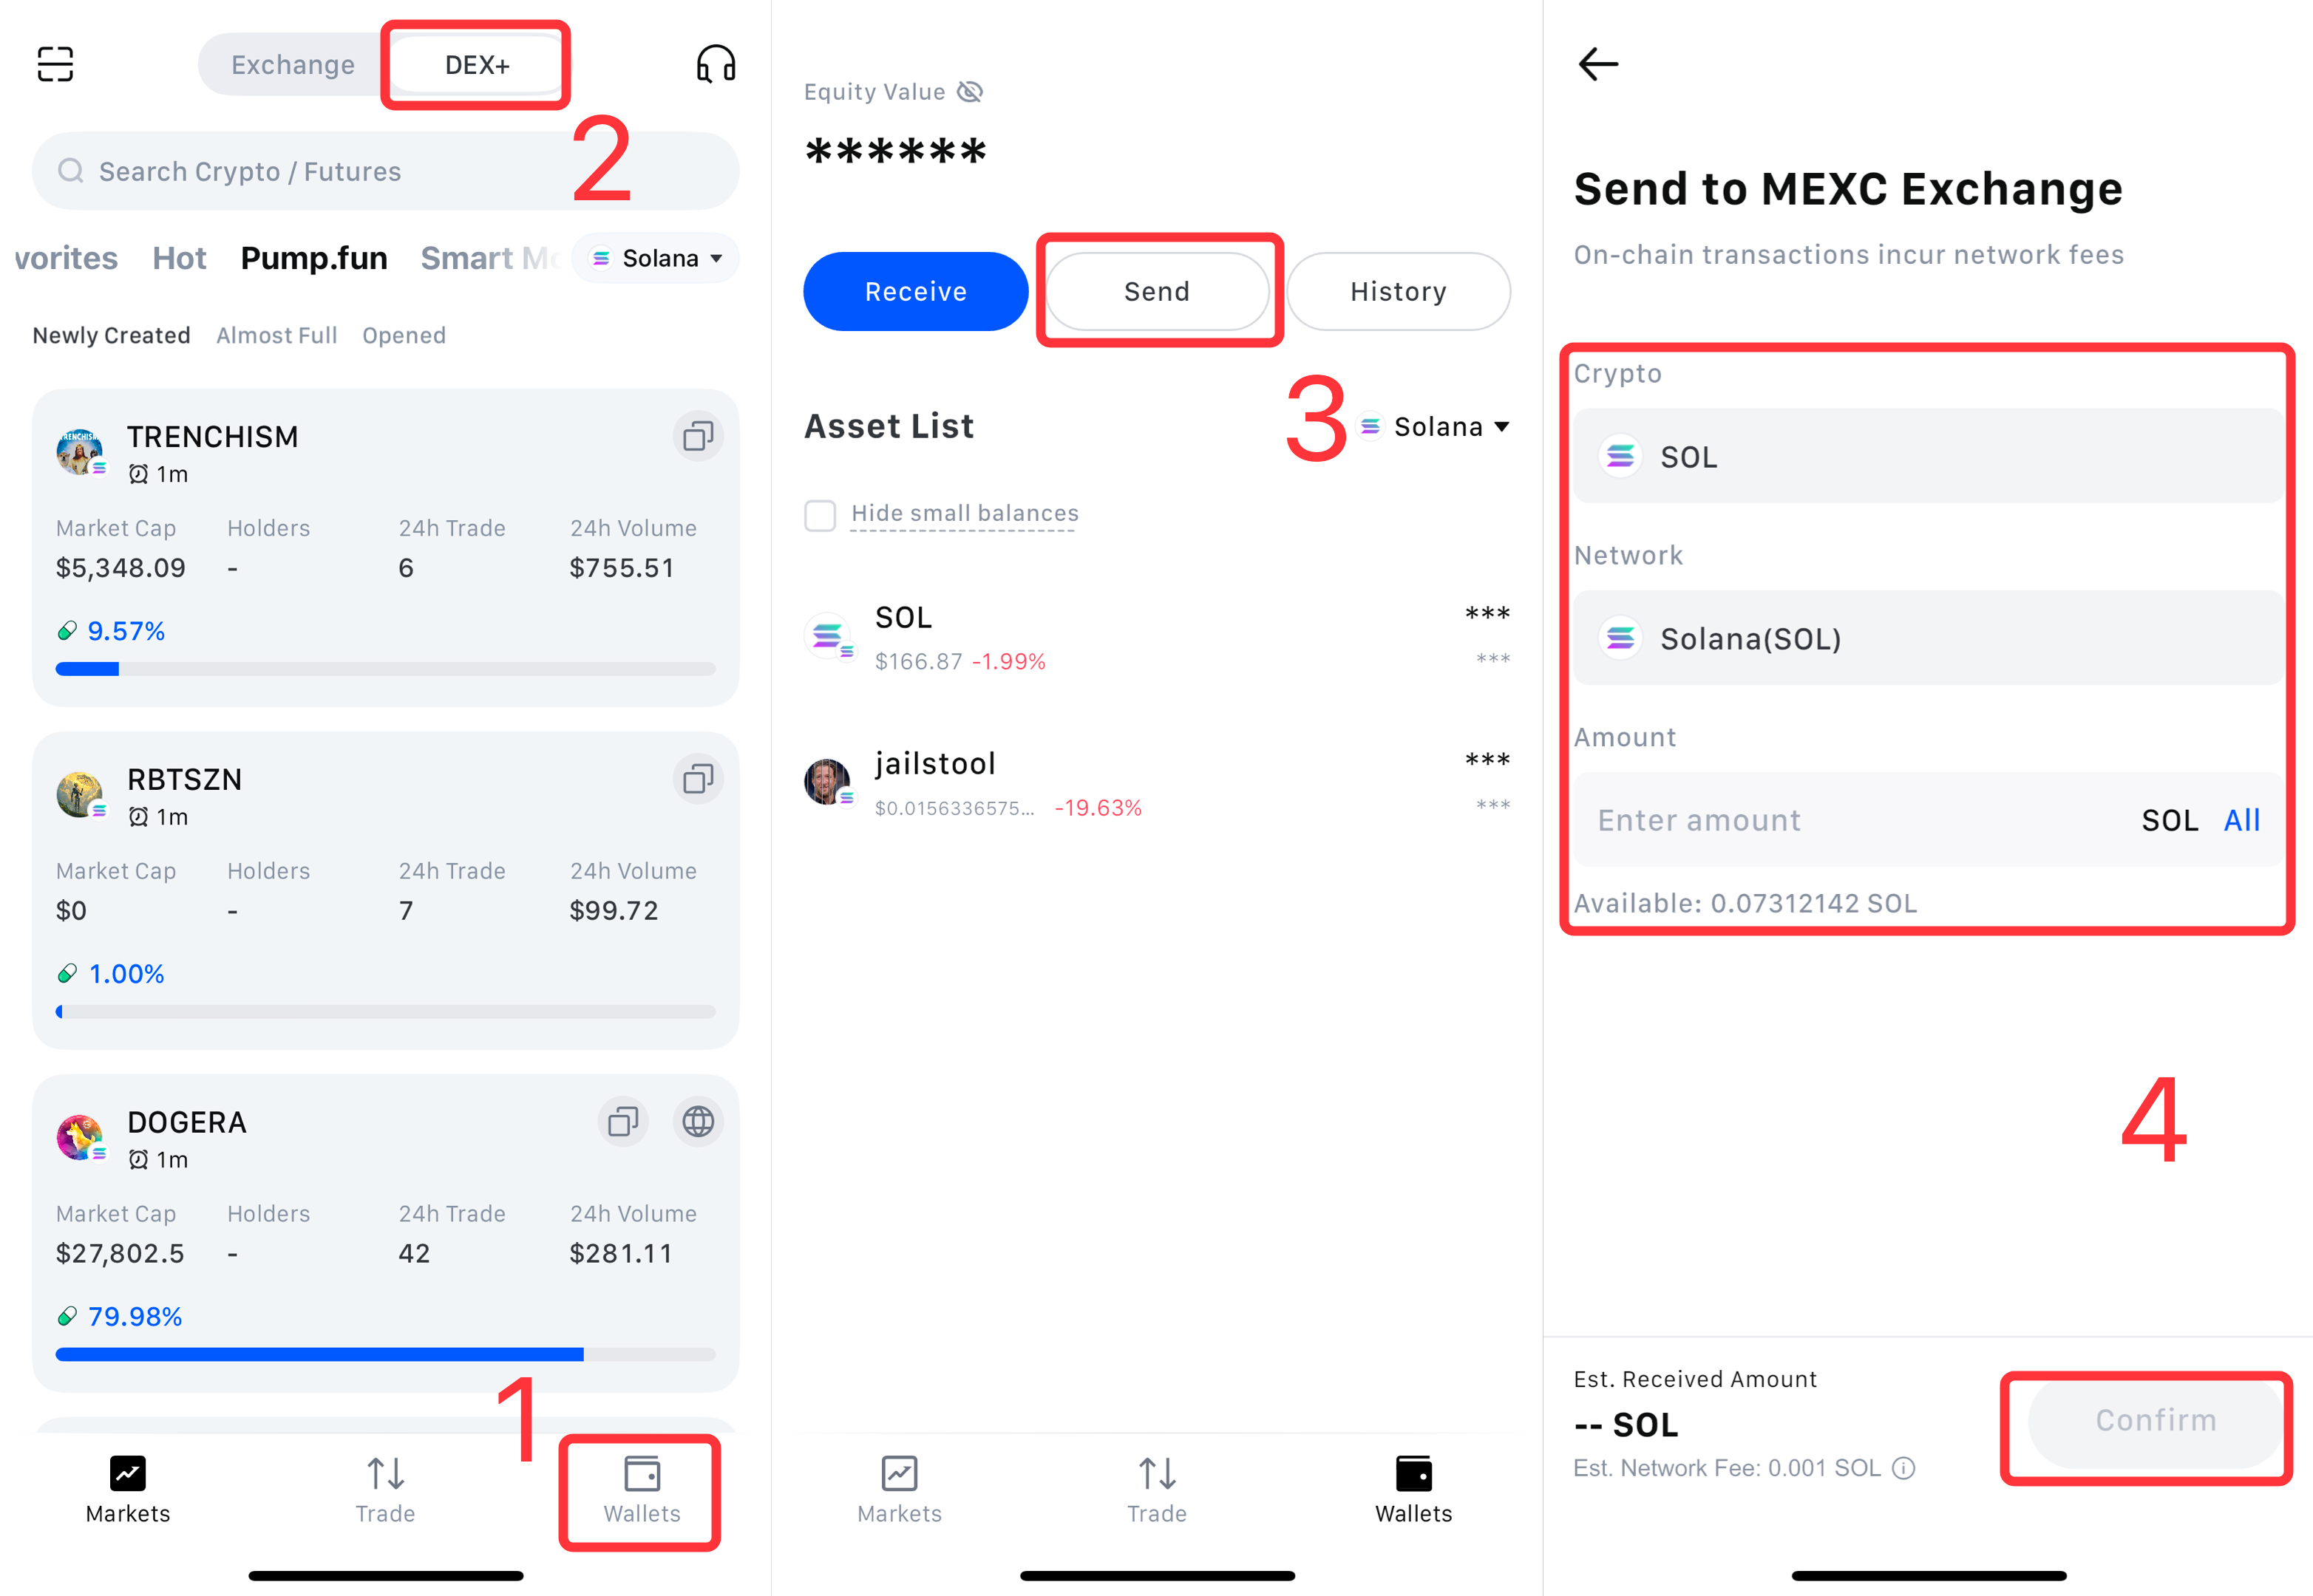Copy the RBTSZN token address
Image resolution: width=2313 pixels, height=1596 pixels.
point(697,779)
